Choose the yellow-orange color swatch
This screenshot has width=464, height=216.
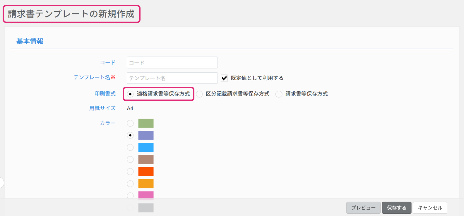(x=146, y=184)
